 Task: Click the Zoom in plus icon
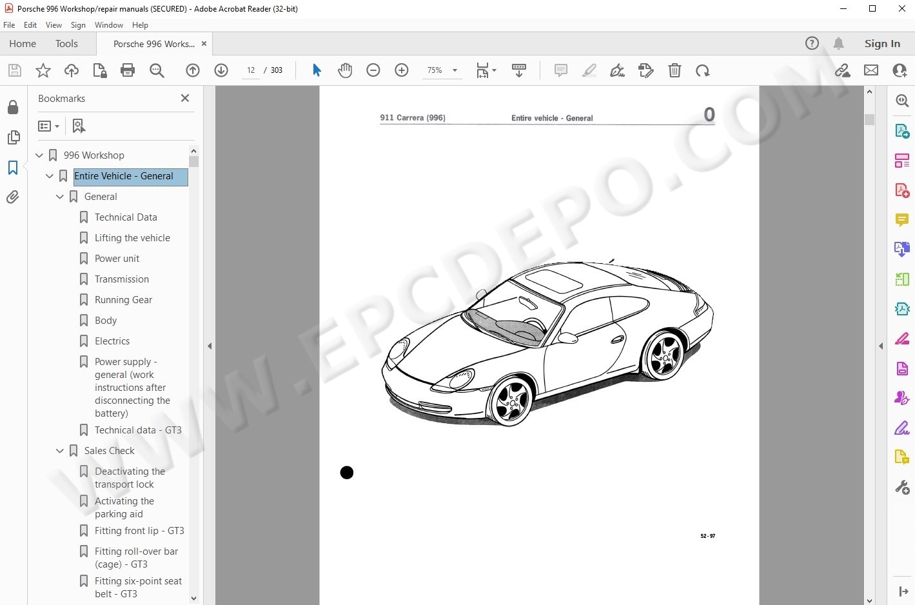point(402,70)
